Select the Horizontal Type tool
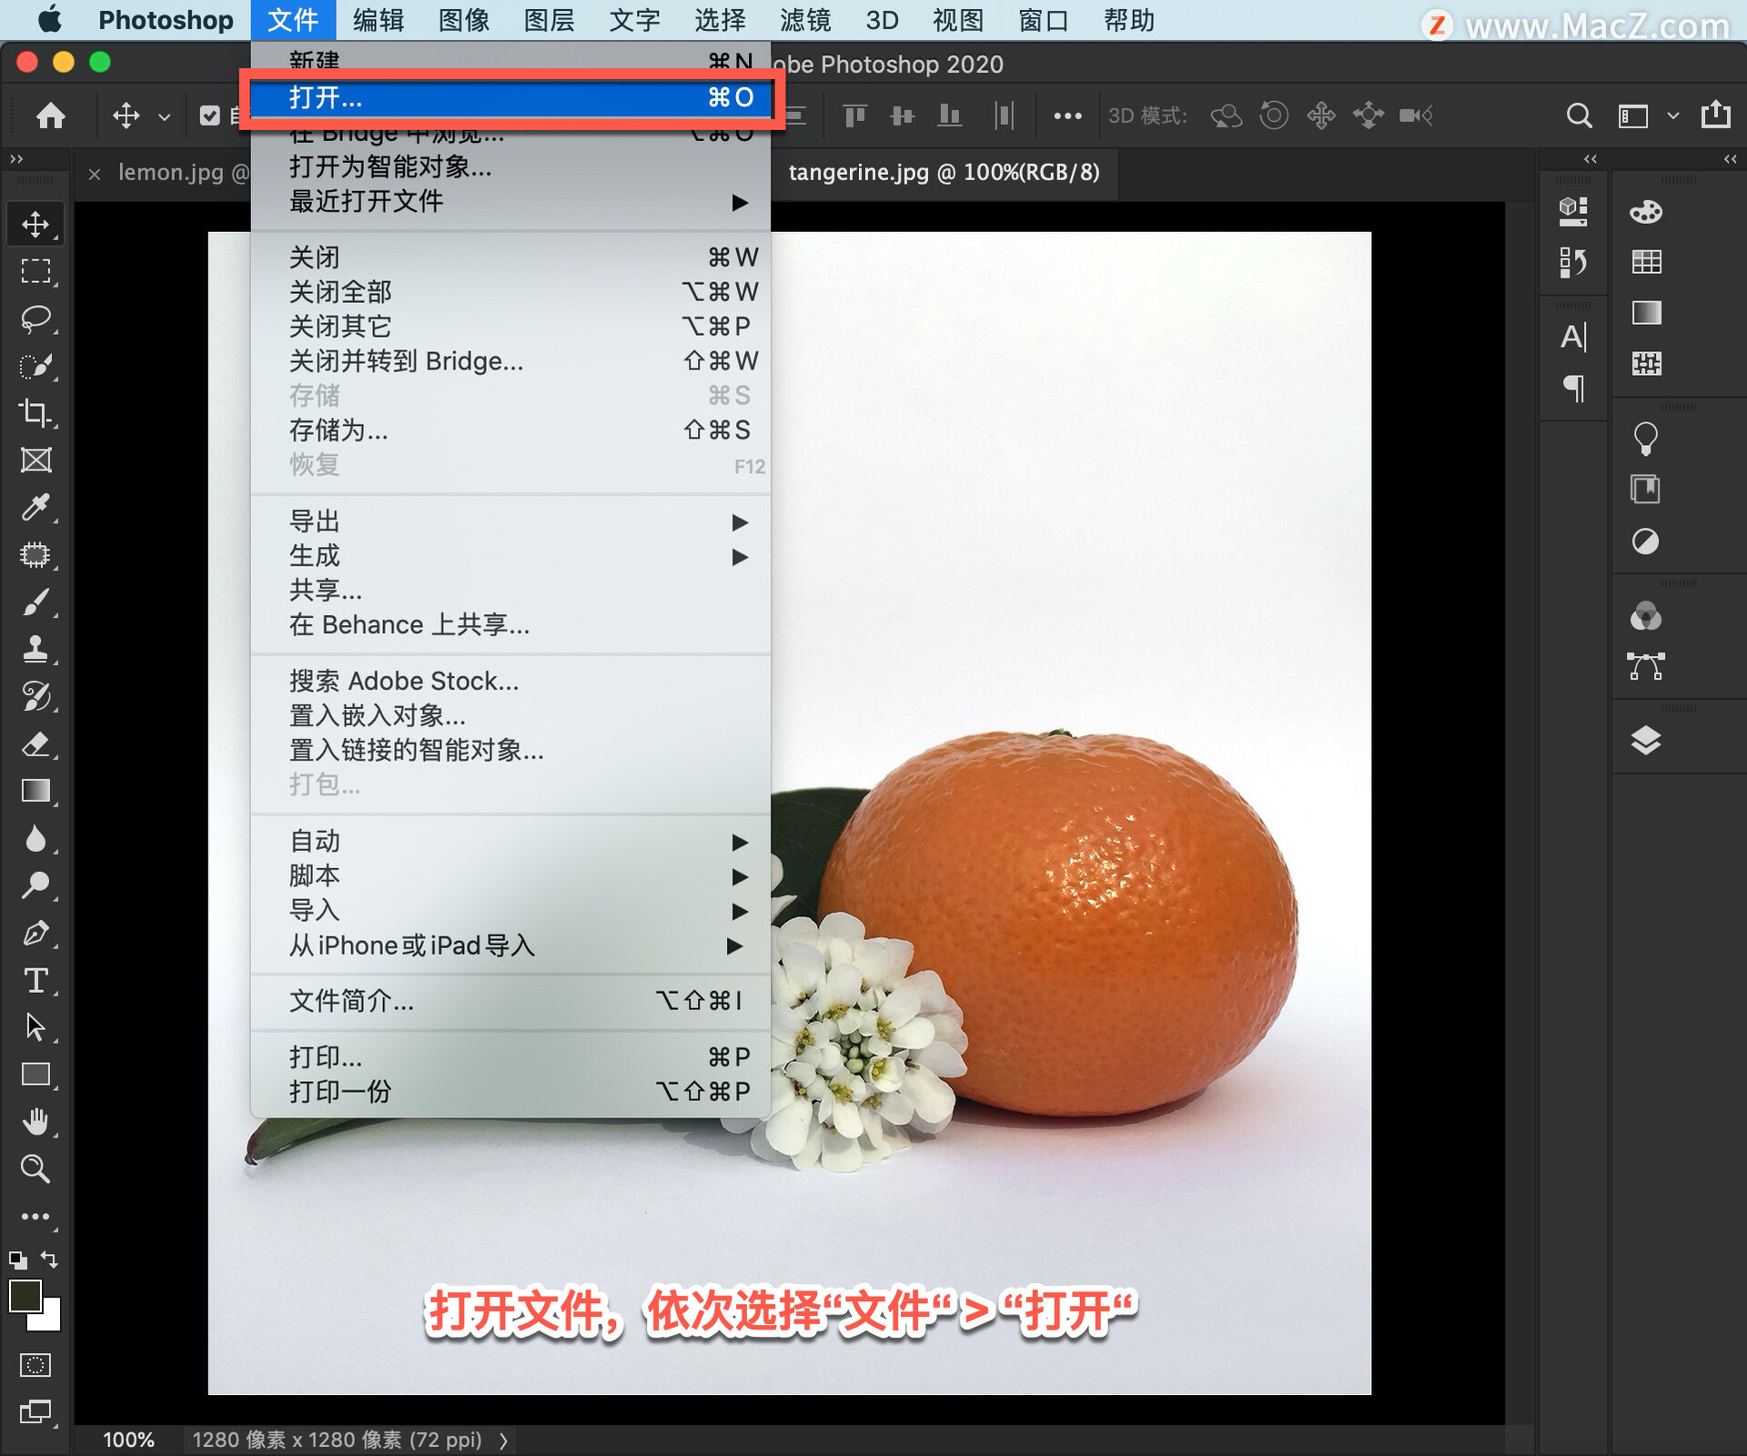 point(36,981)
